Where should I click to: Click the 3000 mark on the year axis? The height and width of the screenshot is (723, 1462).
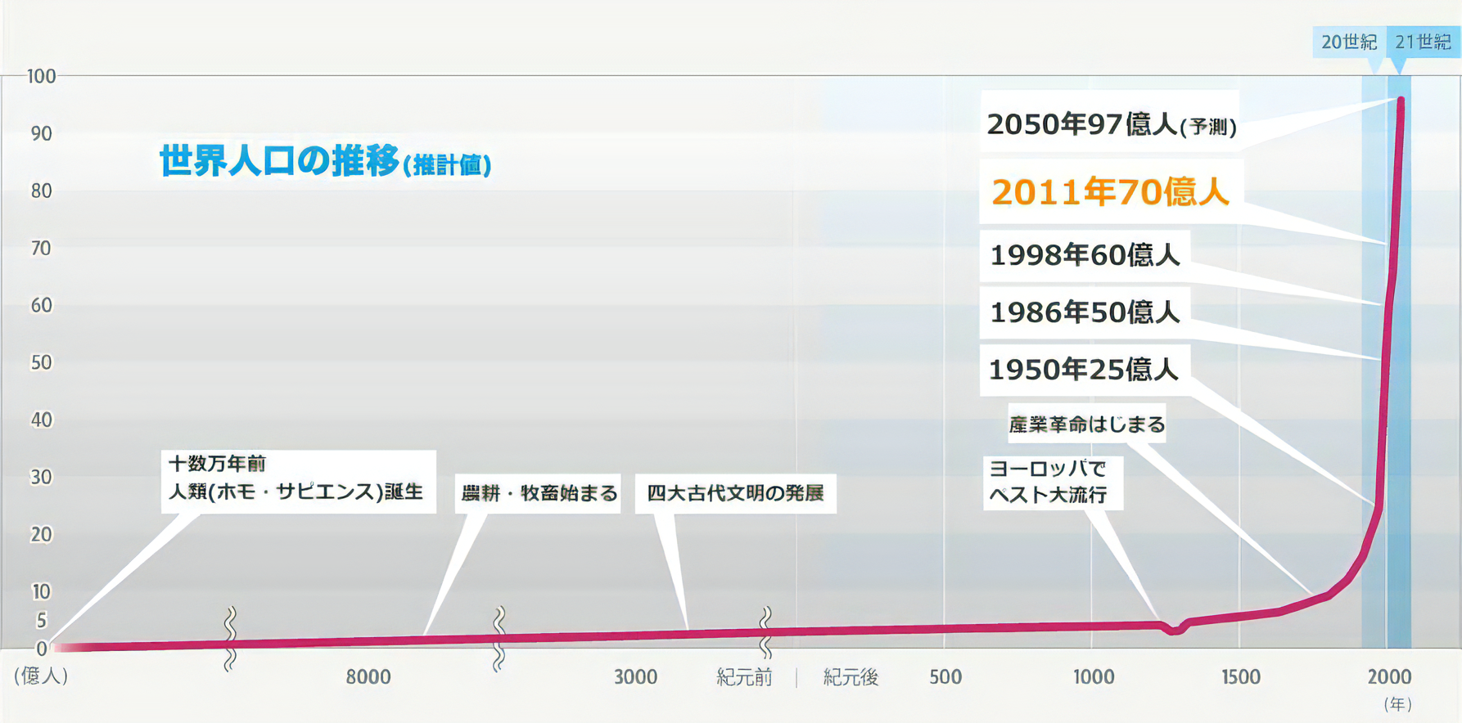tap(635, 677)
